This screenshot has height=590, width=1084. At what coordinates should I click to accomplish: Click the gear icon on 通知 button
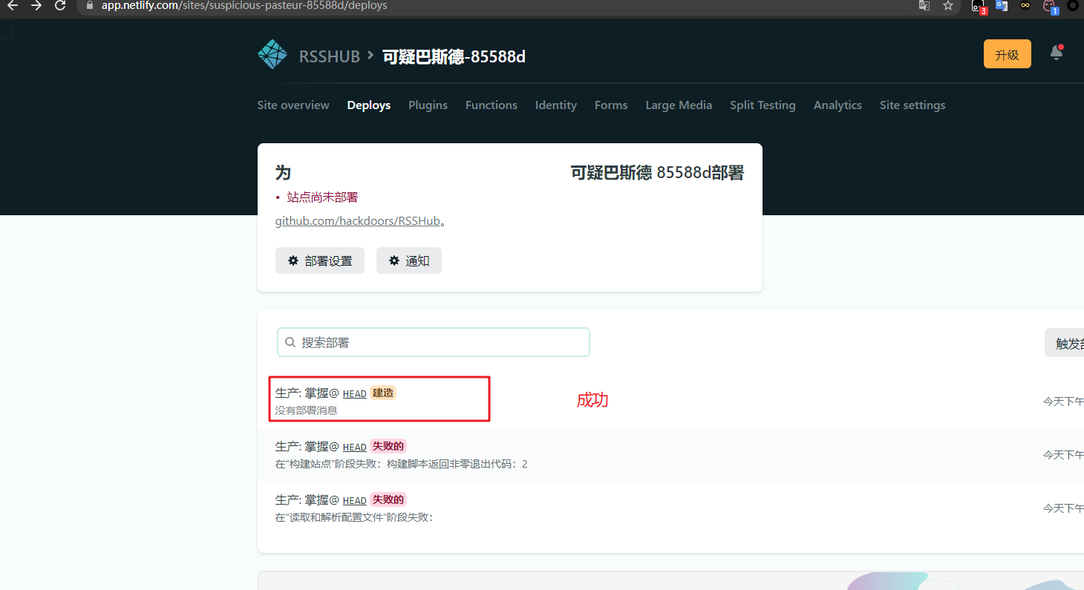[394, 260]
